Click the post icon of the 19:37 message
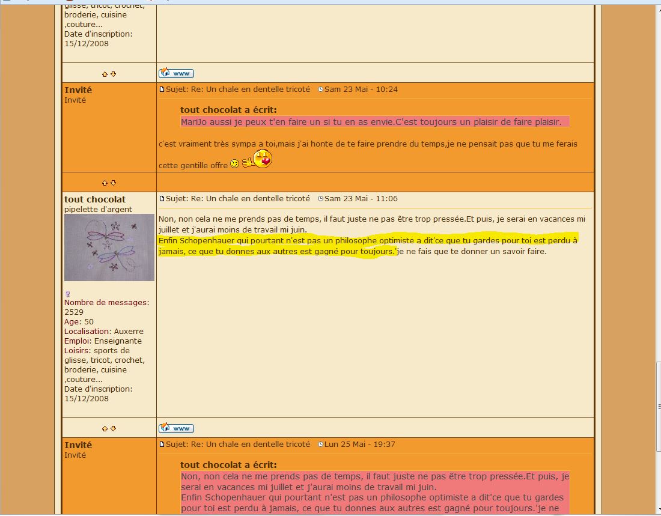 point(162,445)
